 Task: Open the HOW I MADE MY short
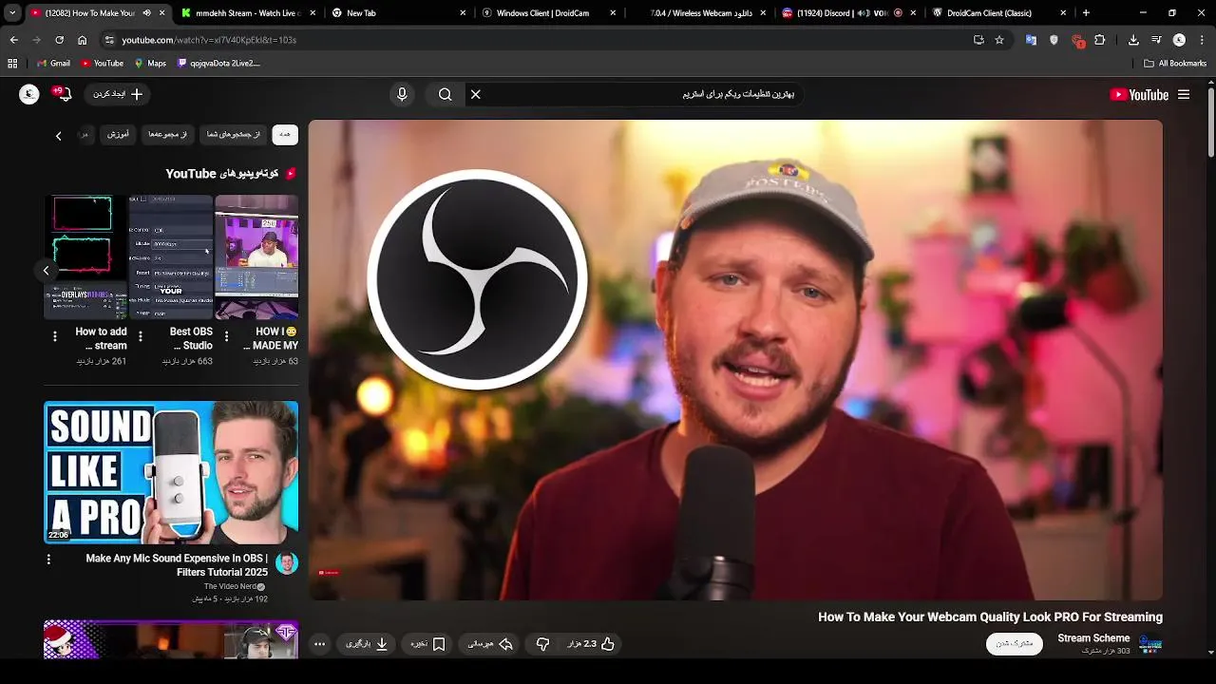tap(256, 257)
